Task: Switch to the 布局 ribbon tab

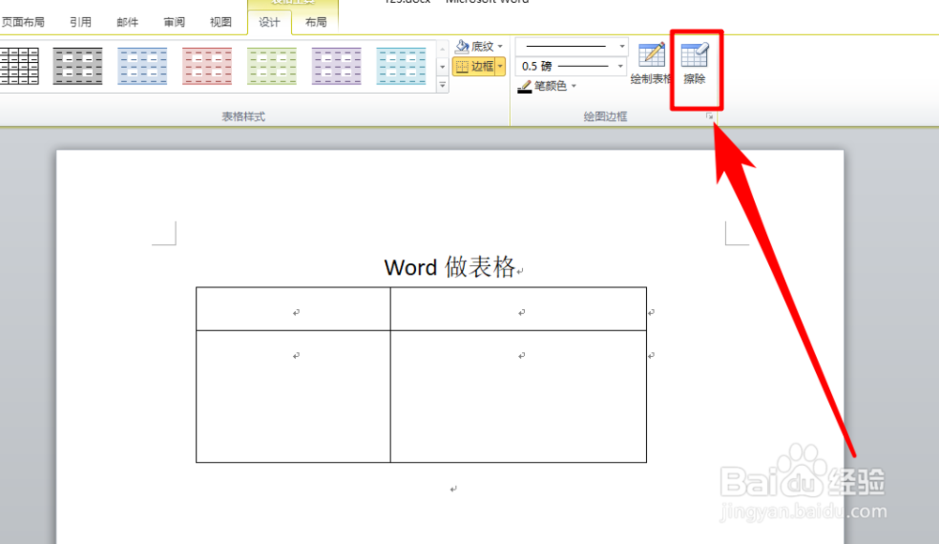Action: pyautogui.click(x=316, y=21)
